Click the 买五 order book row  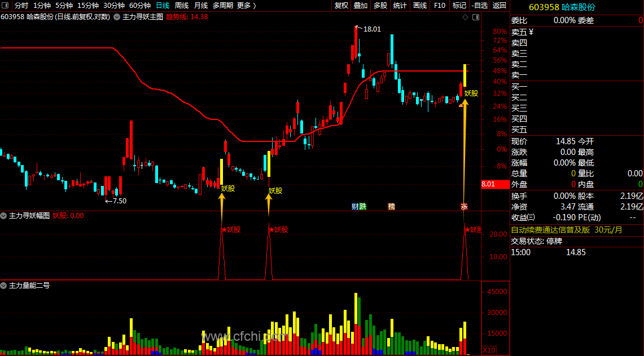coord(577,130)
